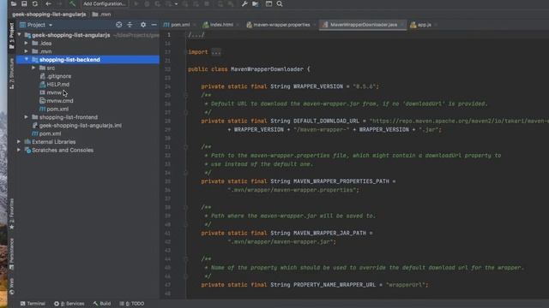Click the fold marker beside line 31
This screenshot has width=549, height=308.
[x=186, y=147]
